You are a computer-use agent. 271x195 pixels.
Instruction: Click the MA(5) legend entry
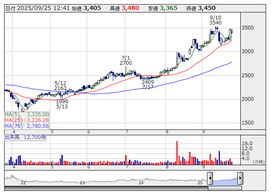tap(27, 114)
